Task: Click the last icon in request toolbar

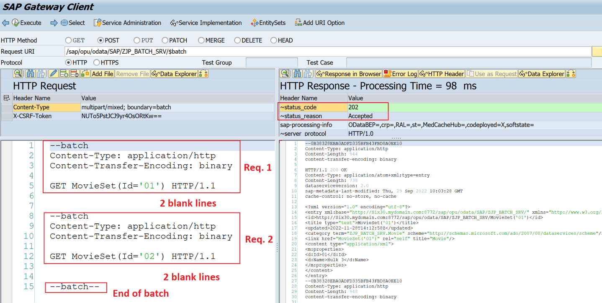Action: 203,74
